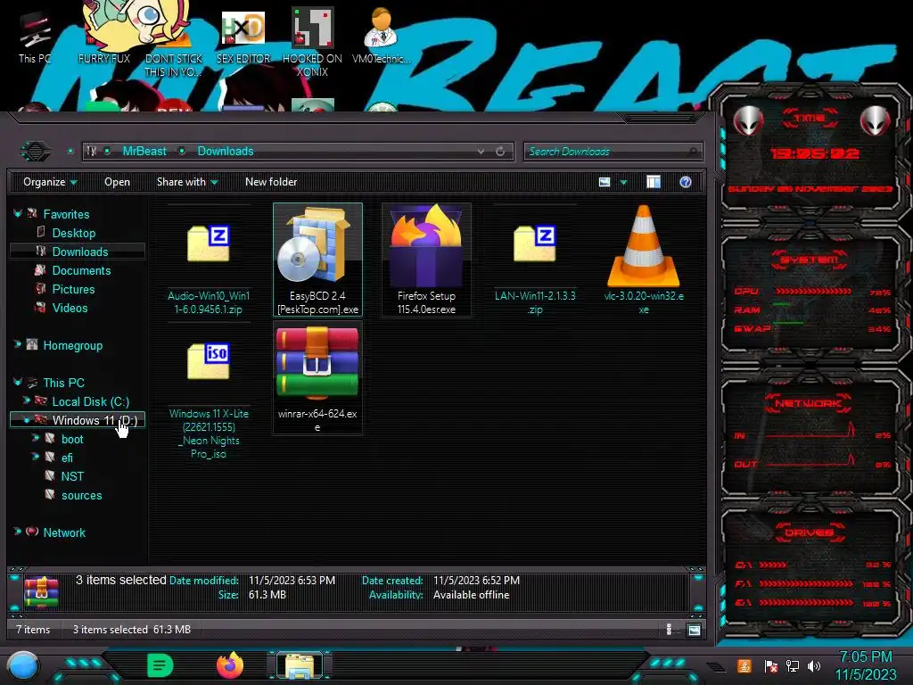This screenshot has width=913, height=685.
Task: Open the sources folder in tree
Action: point(81,495)
